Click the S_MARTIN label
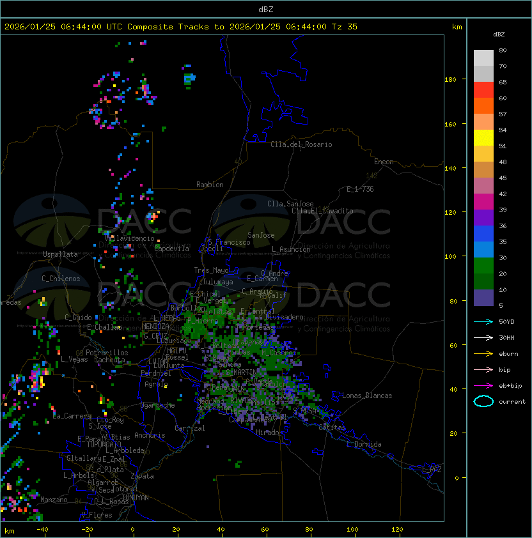 [242, 373]
